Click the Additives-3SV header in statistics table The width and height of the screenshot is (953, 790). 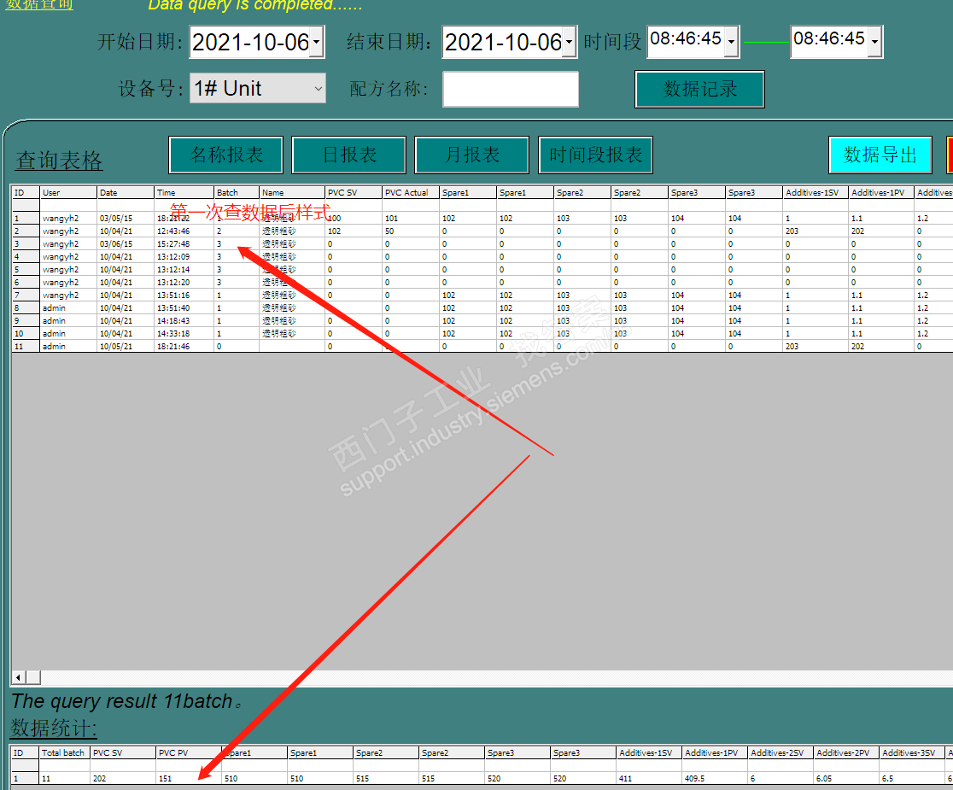[x=912, y=753]
